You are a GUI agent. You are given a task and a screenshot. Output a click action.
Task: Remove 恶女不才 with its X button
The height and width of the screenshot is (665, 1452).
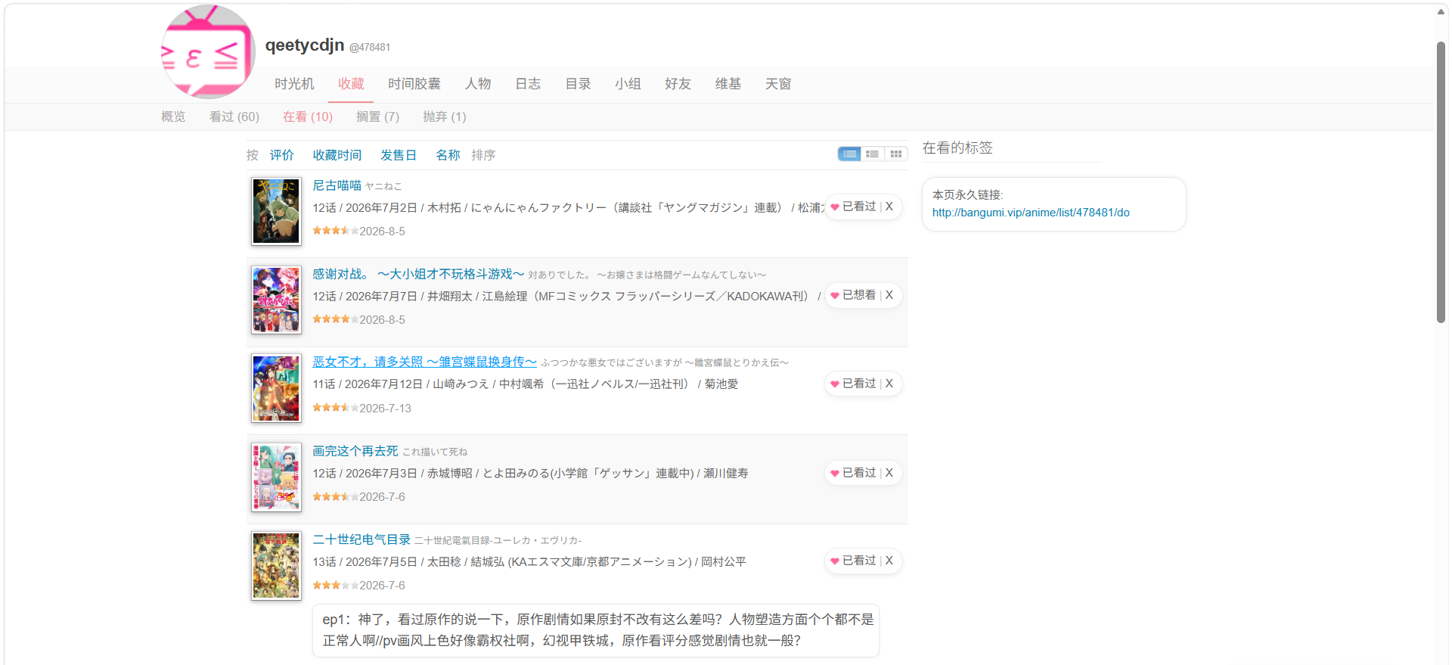point(889,384)
